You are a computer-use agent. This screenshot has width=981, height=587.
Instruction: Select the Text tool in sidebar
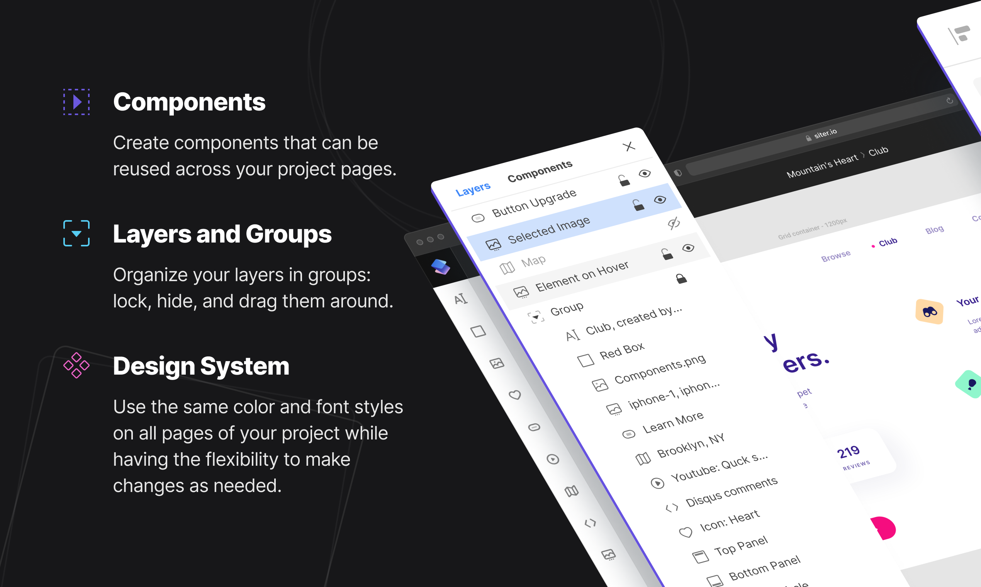point(460,299)
